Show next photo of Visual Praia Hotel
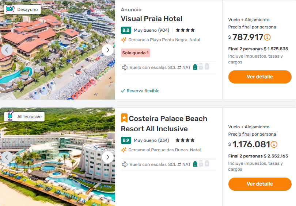The image size is (296, 206). (x=107, y=50)
